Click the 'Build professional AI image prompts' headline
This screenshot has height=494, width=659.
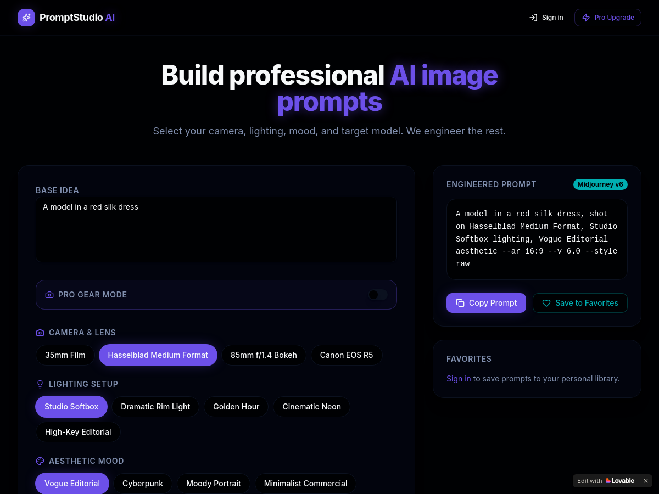[329, 88]
